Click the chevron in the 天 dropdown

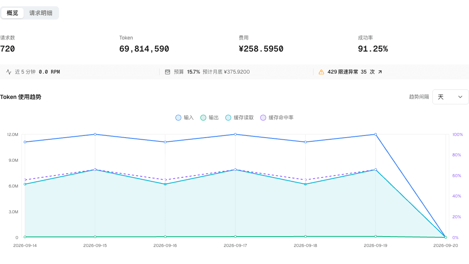[460, 97]
